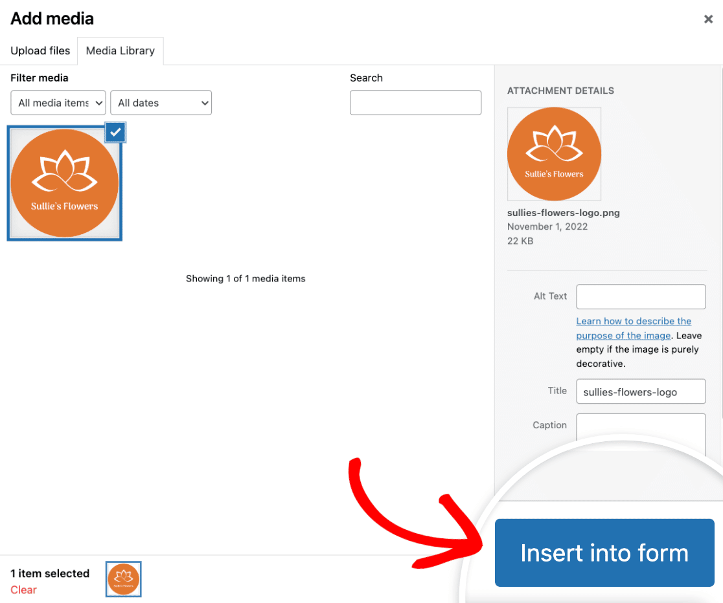The height and width of the screenshot is (603, 723).
Task: Open the Media Library tab
Action: click(120, 50)
